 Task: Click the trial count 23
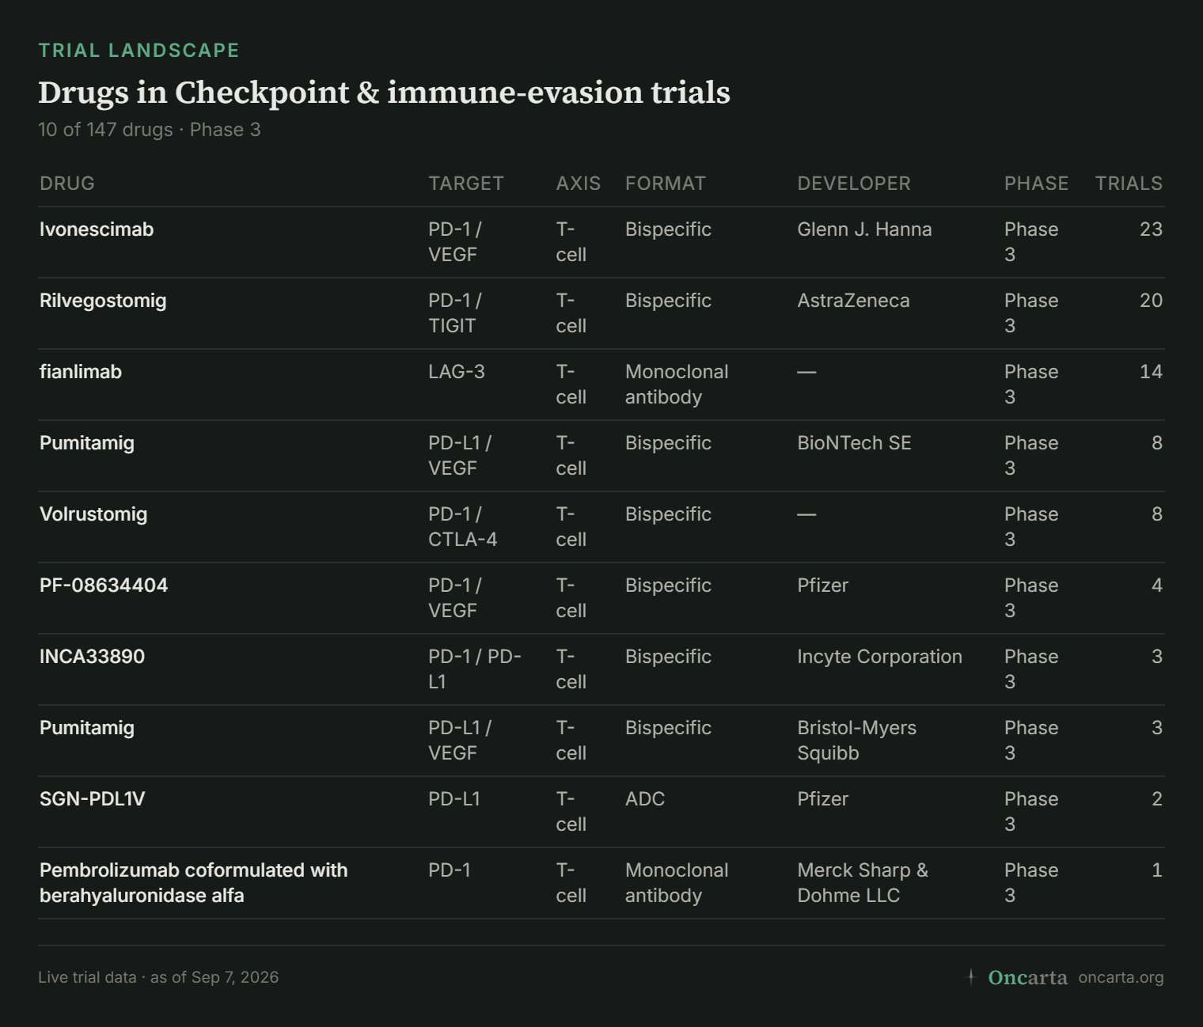[x=1151, y=229]
